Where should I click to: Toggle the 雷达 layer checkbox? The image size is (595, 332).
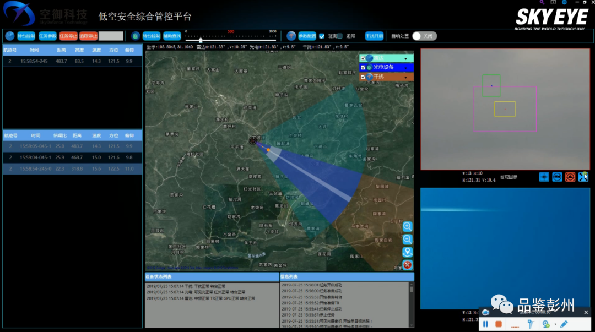coord(363,58)
